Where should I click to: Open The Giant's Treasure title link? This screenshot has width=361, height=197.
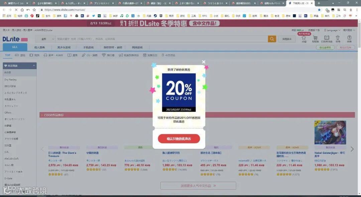(62, 155)
